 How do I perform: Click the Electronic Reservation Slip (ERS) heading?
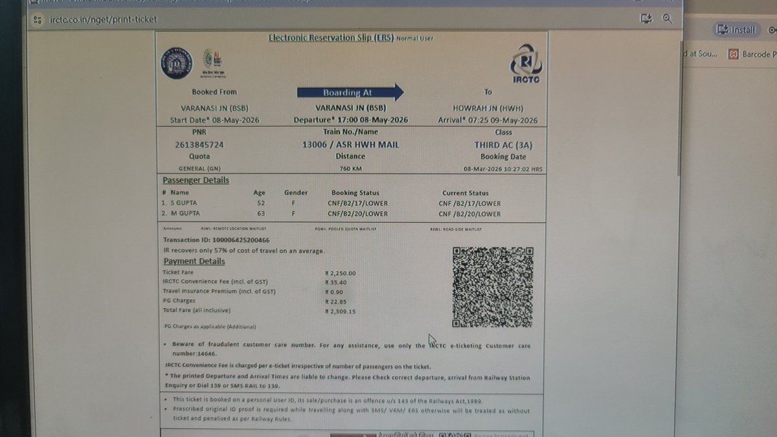(331, 38)
